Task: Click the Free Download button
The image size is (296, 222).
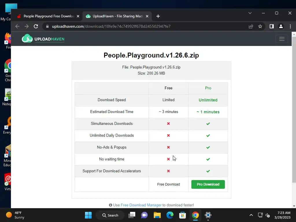Action: click(169, 184)
